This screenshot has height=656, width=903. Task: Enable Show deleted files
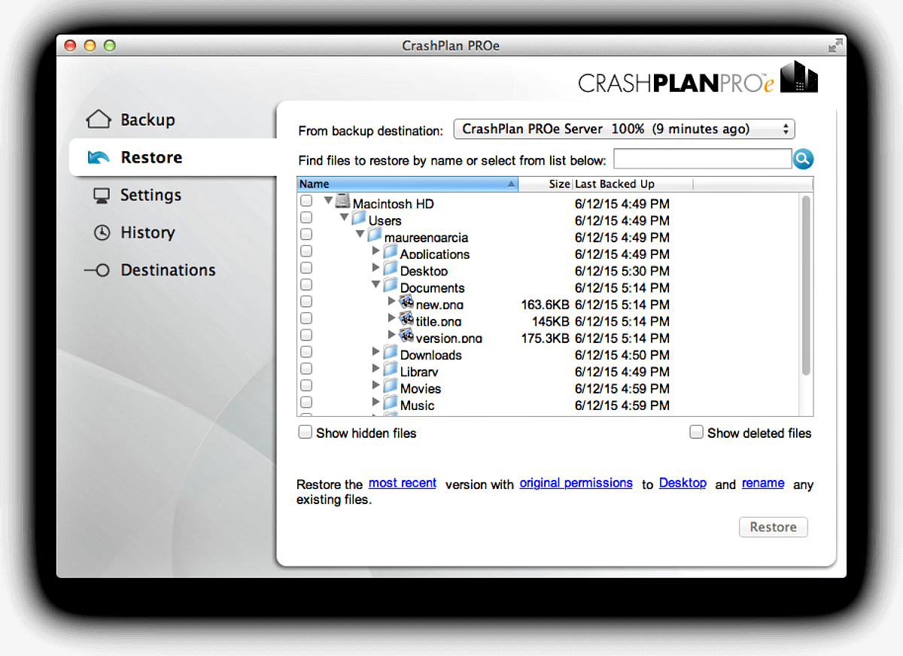click(x=696, y=432)
